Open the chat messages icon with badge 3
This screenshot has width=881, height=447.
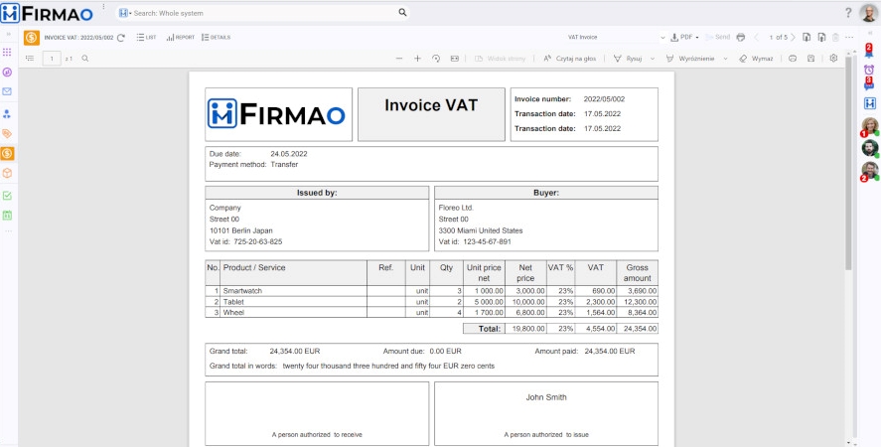coord(869,84)
